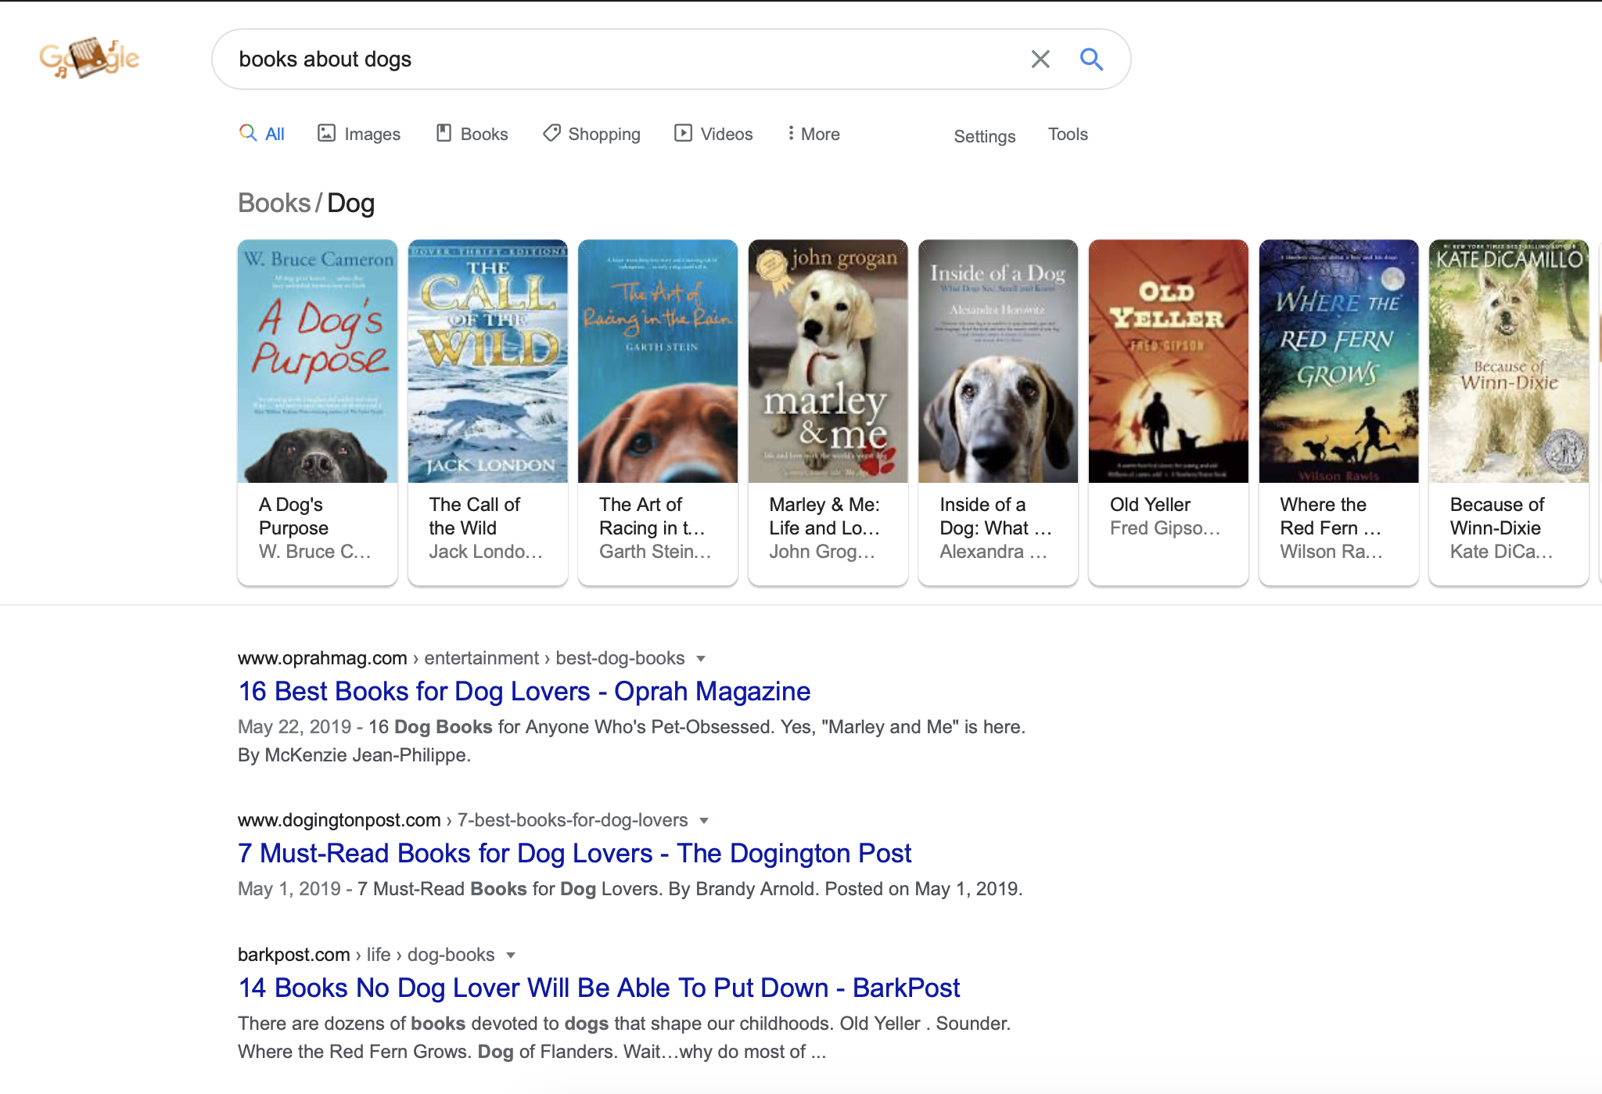This screenshot has width=1602, height=1094.
Task: Clear the search box with the X icon
Action: (x=1040, y=59)
